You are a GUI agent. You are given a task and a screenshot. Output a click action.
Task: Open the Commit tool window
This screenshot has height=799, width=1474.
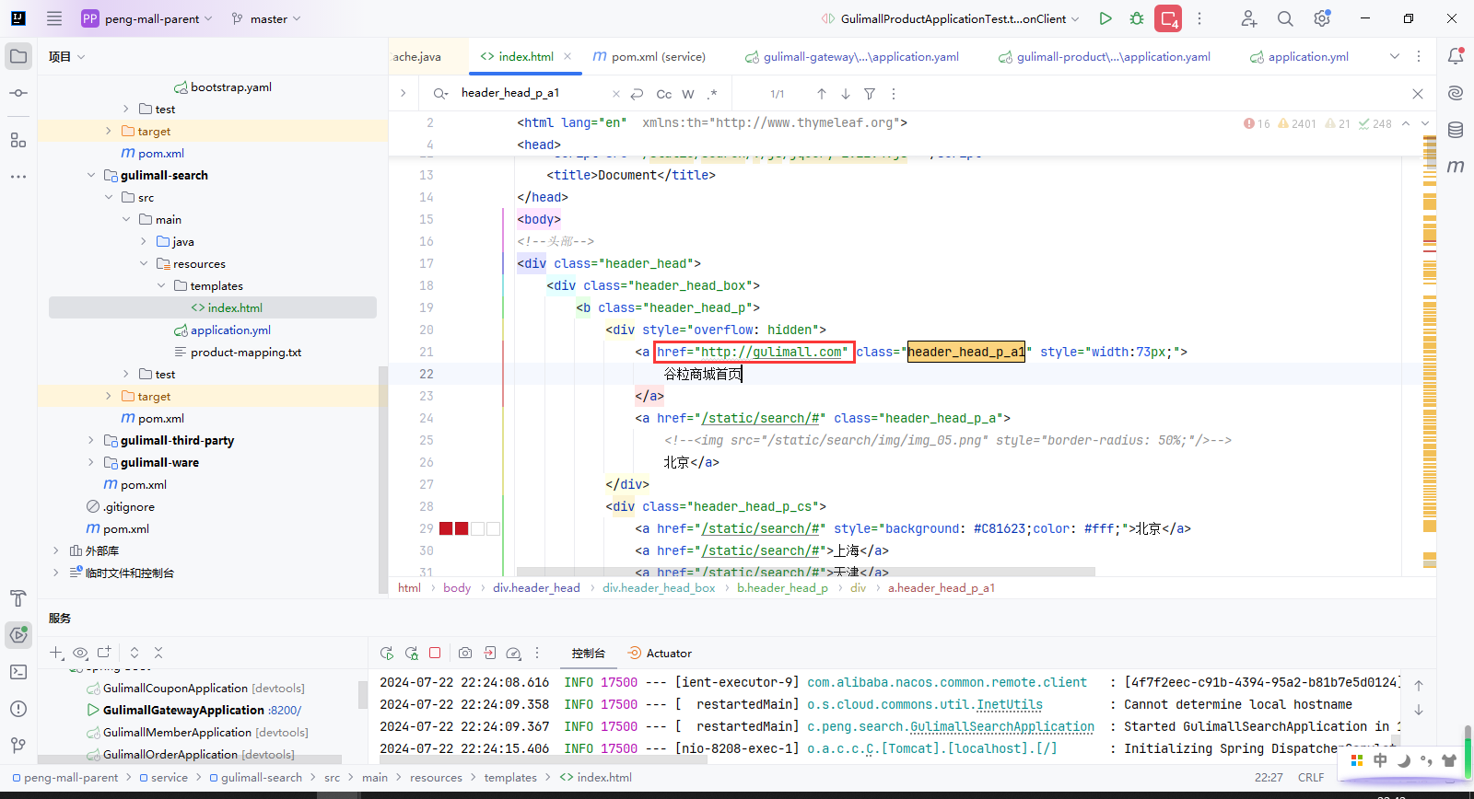18,93
